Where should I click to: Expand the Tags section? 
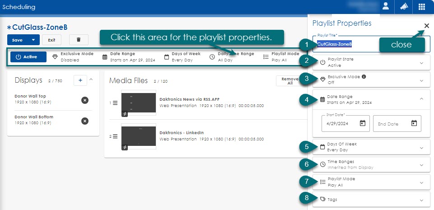click(421, 199)
